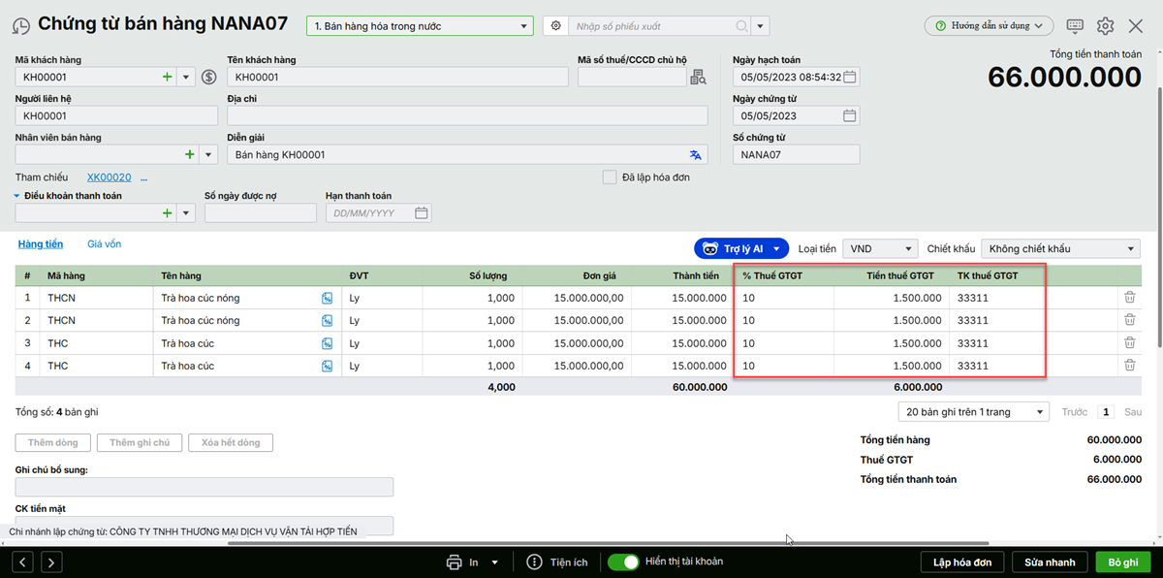
Task: Click the printer icon labeled In
Action: pos(454,562)
